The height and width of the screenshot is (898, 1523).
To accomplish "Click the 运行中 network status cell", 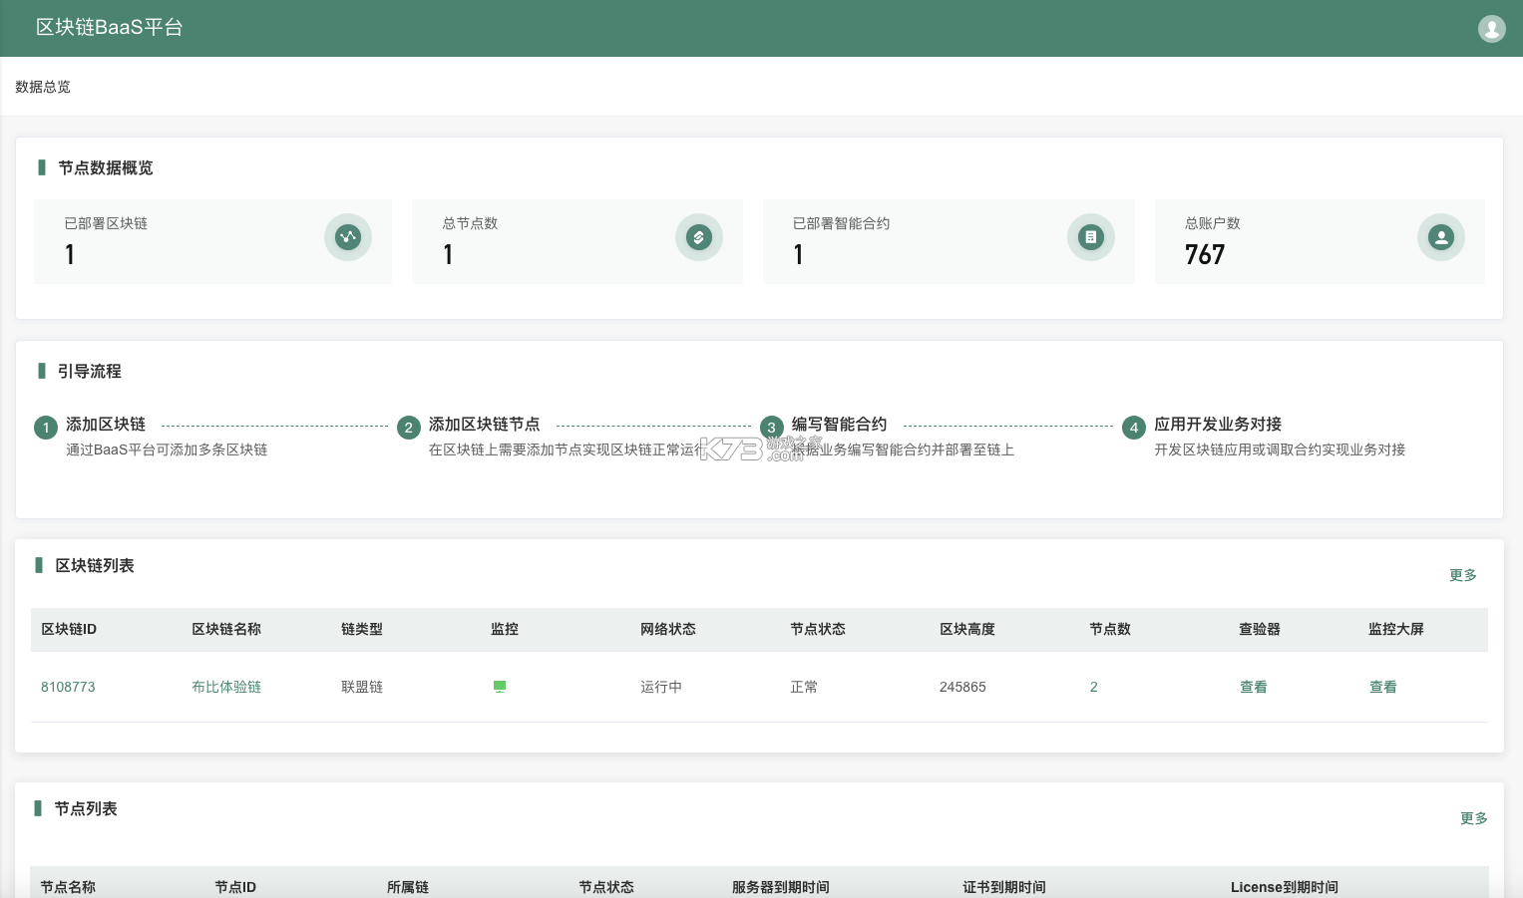I will click(661, 687).
